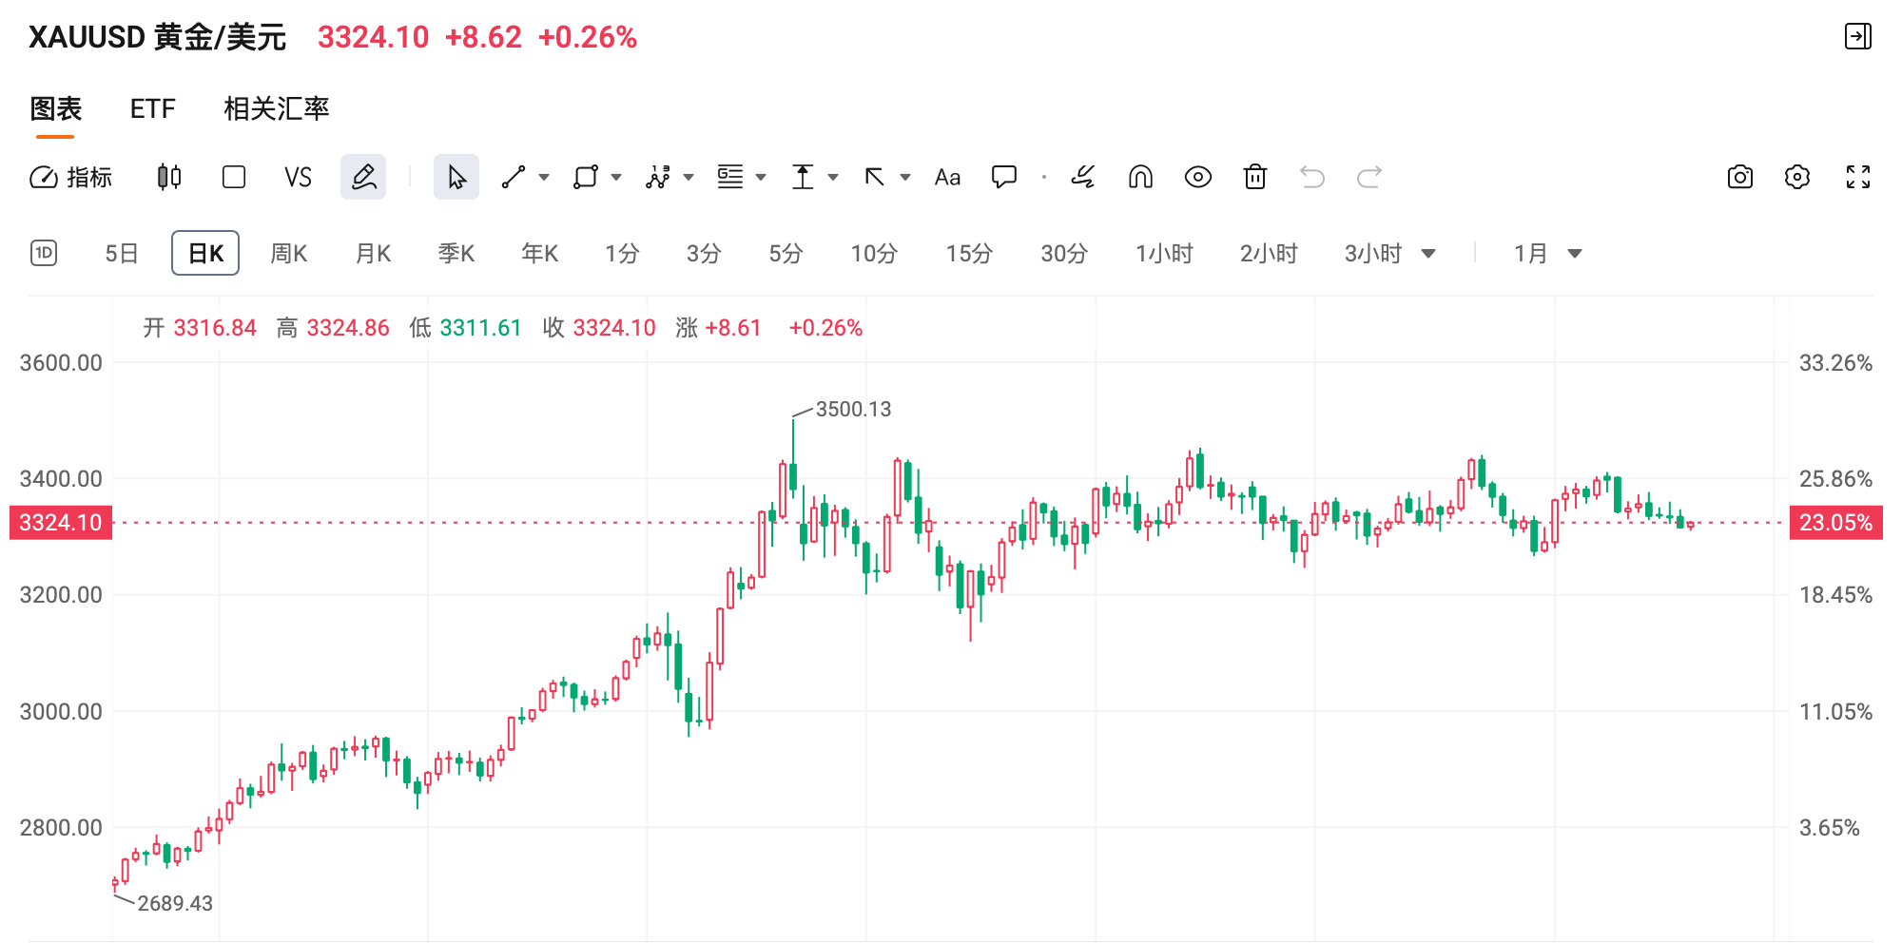
Task: Select the 日K daily candlestick period
Action: click(x=205, y=253)
